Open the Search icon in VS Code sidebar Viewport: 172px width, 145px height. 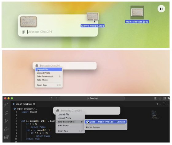(6, 113)
